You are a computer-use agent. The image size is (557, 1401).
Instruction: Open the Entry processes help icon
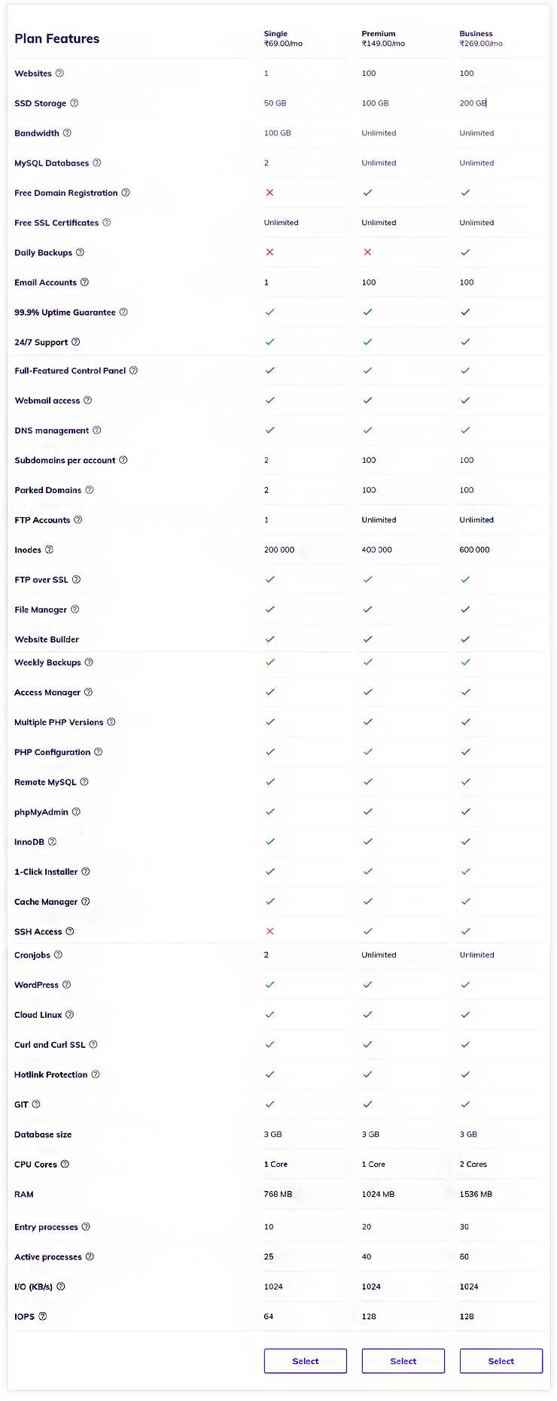pos(85,1227)
